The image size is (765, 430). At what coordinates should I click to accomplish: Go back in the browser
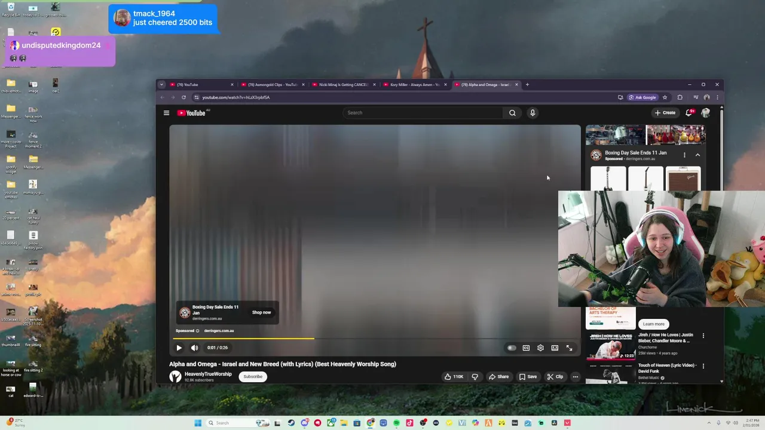pos(162,97)
